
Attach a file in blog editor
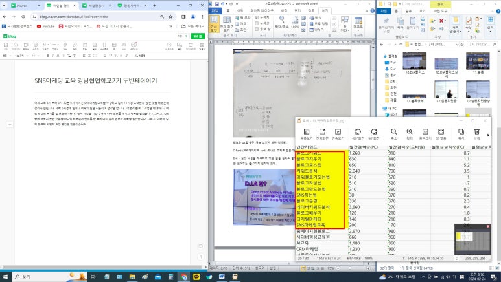click(85, 46)
